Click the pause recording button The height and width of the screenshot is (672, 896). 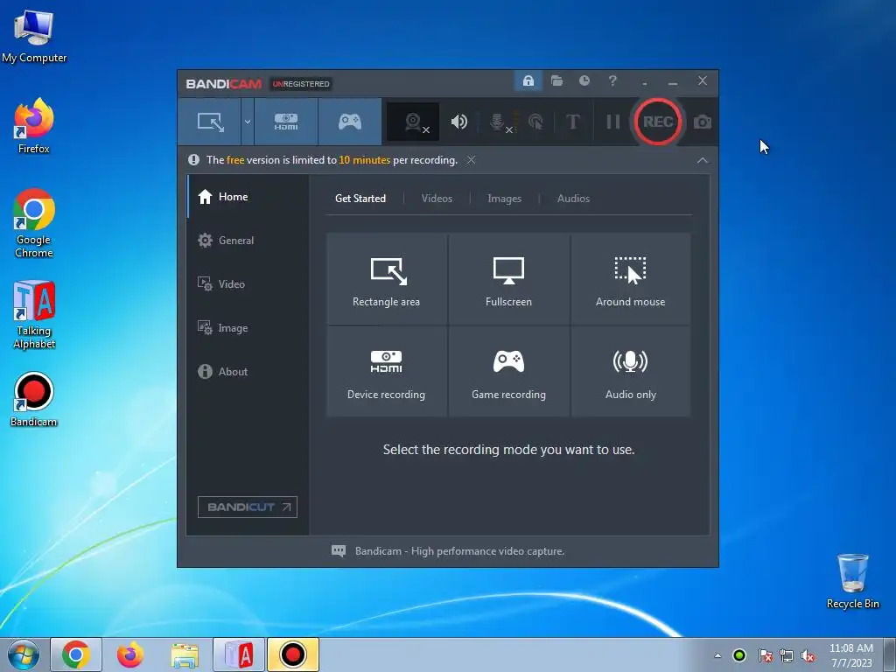pos(612,122)
